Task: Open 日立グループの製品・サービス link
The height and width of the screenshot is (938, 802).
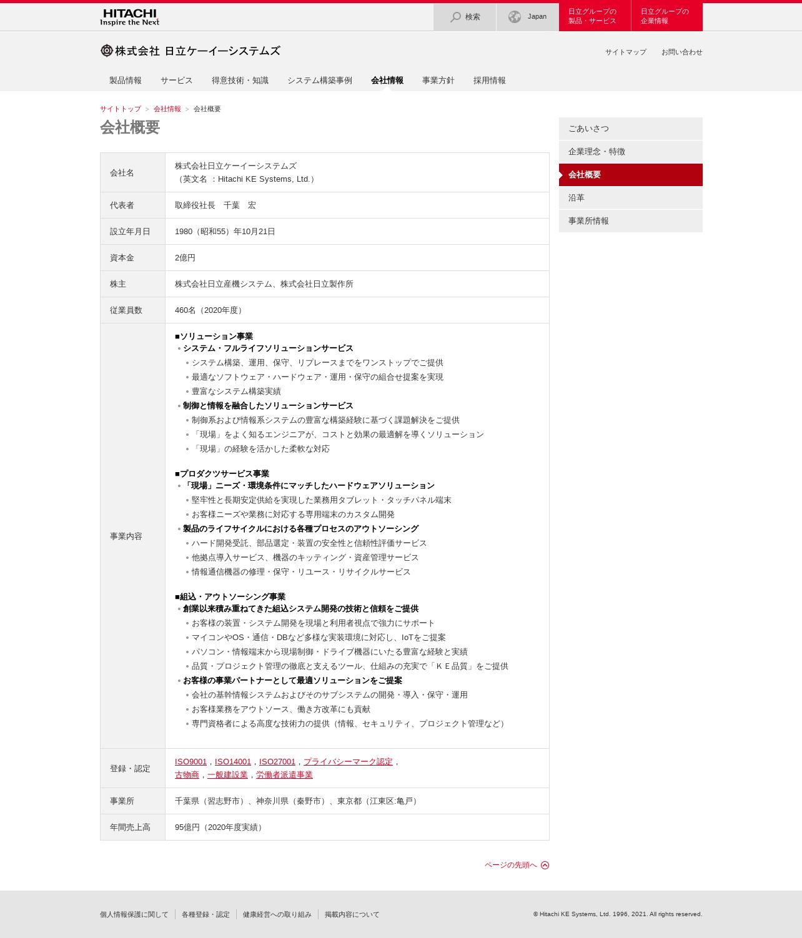Action: click(x=595, y=17)
